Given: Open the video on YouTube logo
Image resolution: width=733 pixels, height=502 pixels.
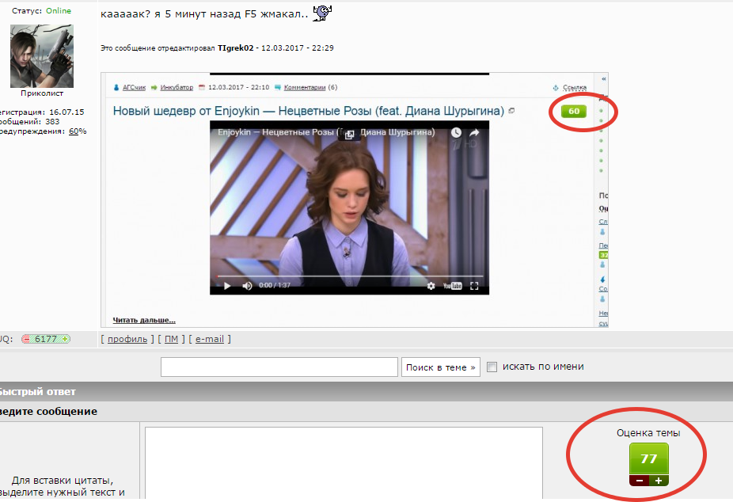Looking at the screenshot, I should pyautogui.click(x=453, y=286).
